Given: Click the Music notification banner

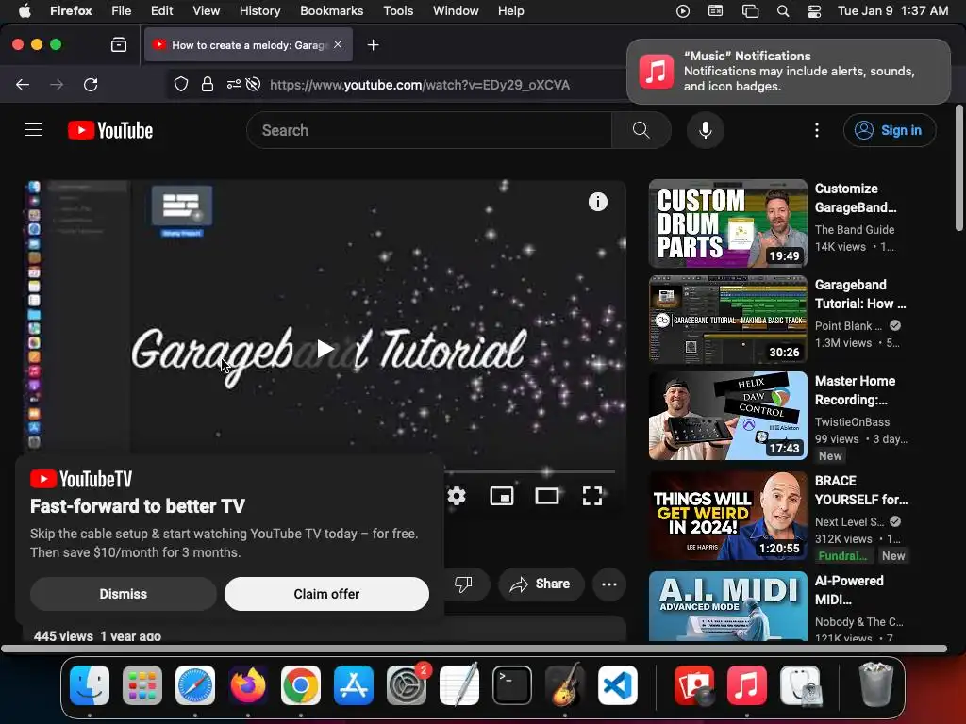Looking at the screenshot, I should point(789,72).
